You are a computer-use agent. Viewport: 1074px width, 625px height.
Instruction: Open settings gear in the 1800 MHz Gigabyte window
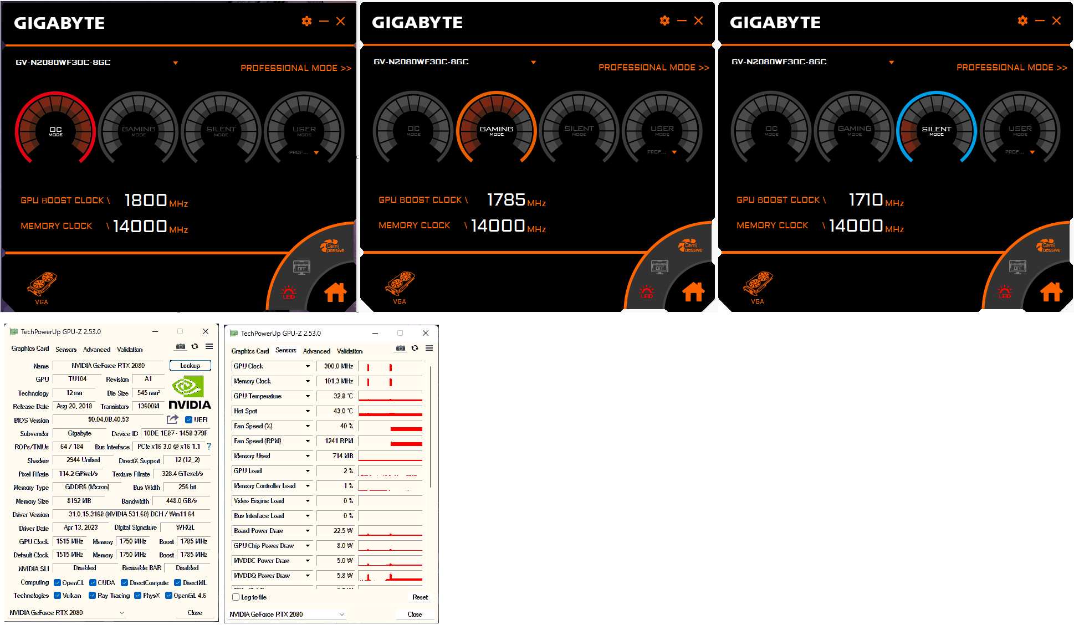pyautogui.click(x=306, y=21)
